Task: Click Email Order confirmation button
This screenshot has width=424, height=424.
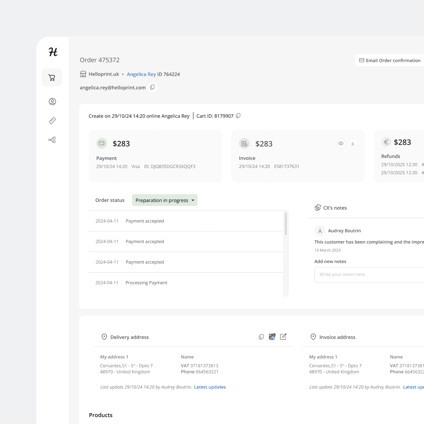Action: pos(389,60)
